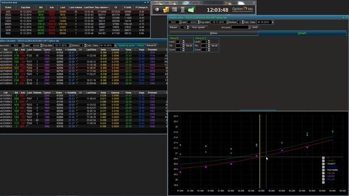Open Account dropdown in Volatility editor
This screenshot has width=349, height=196.
[249, 27]
